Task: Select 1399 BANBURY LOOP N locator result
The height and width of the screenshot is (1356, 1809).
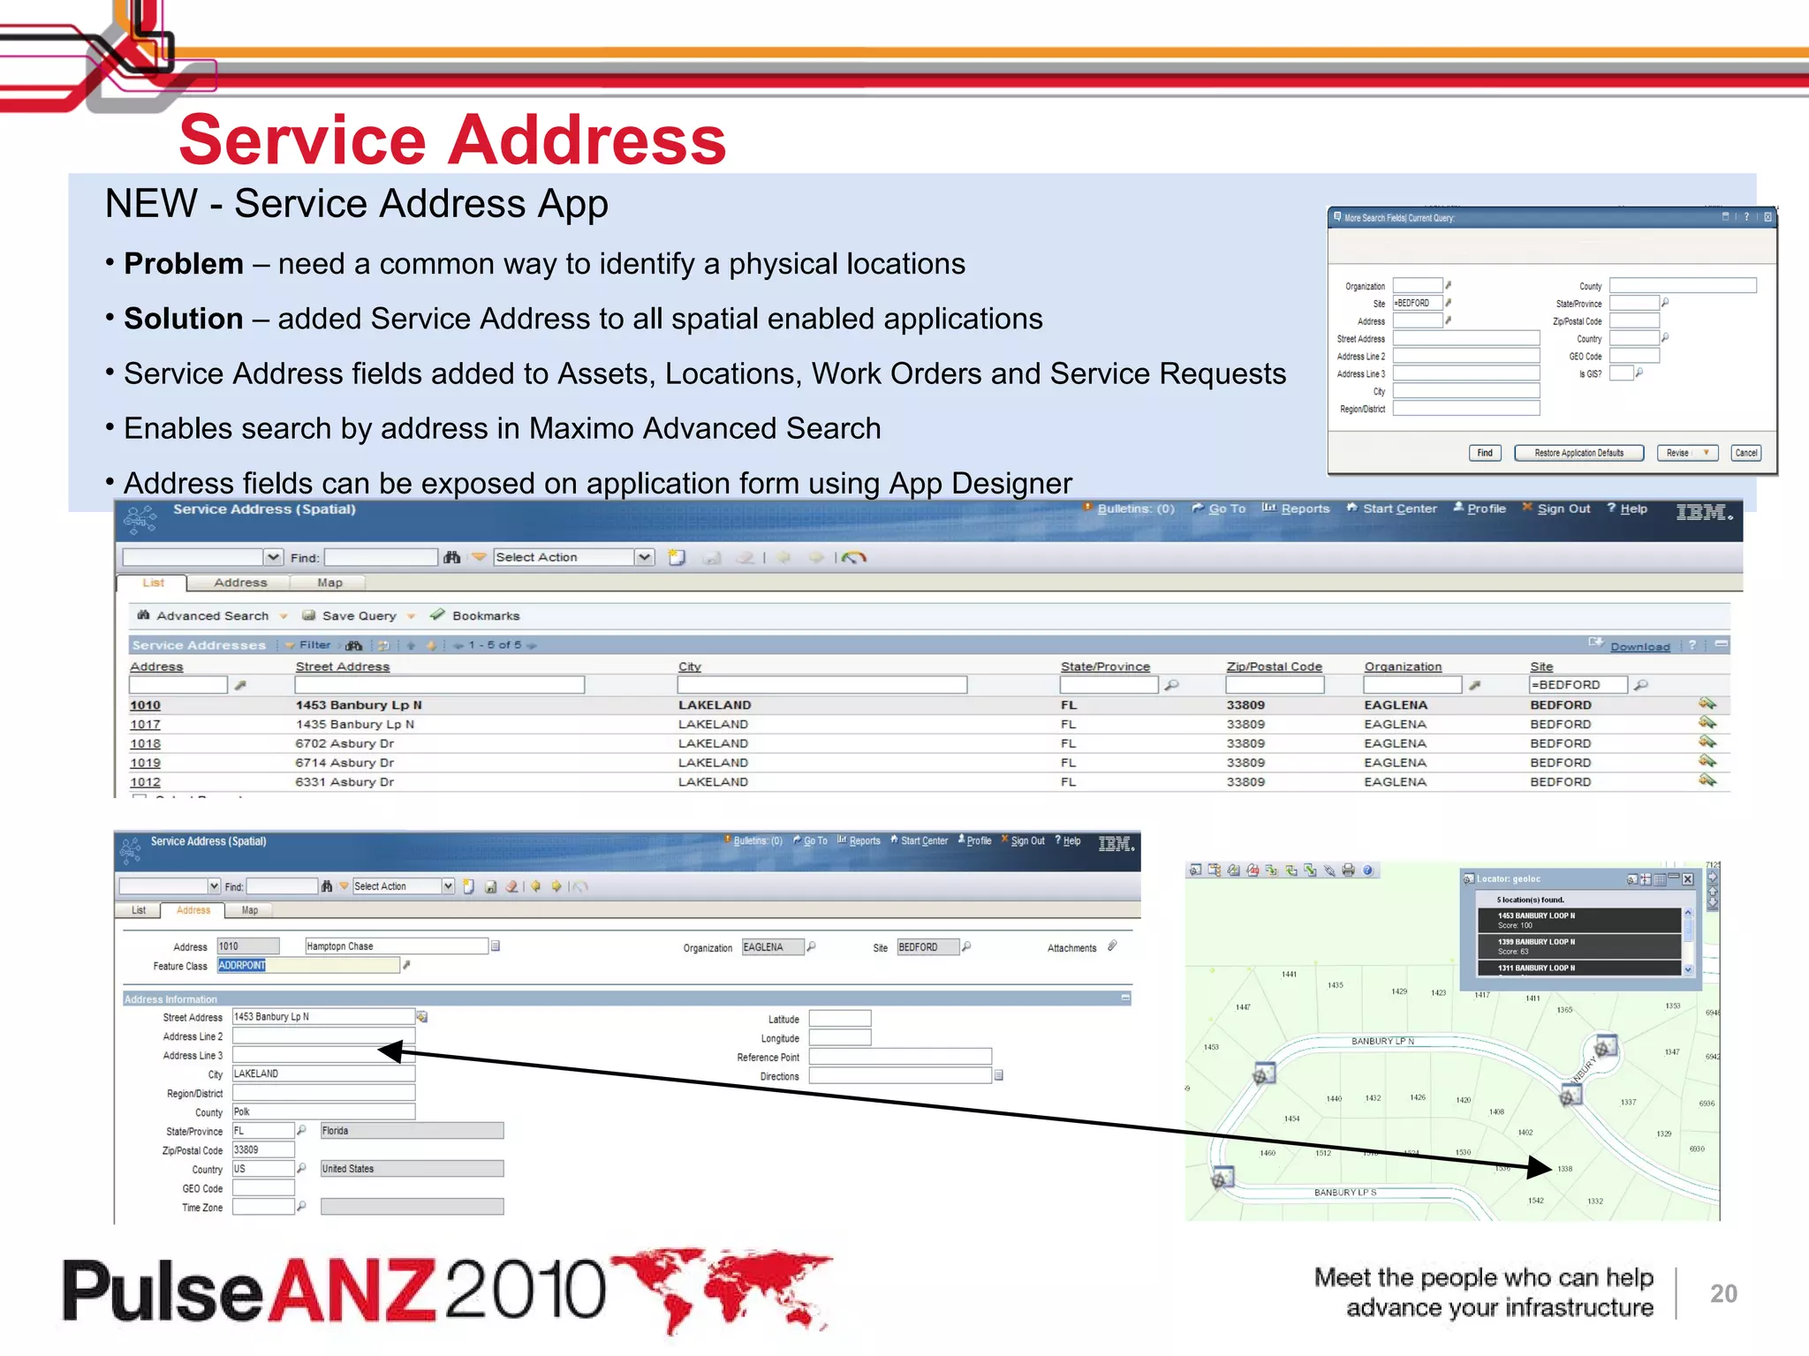Action: point(1578,946)
